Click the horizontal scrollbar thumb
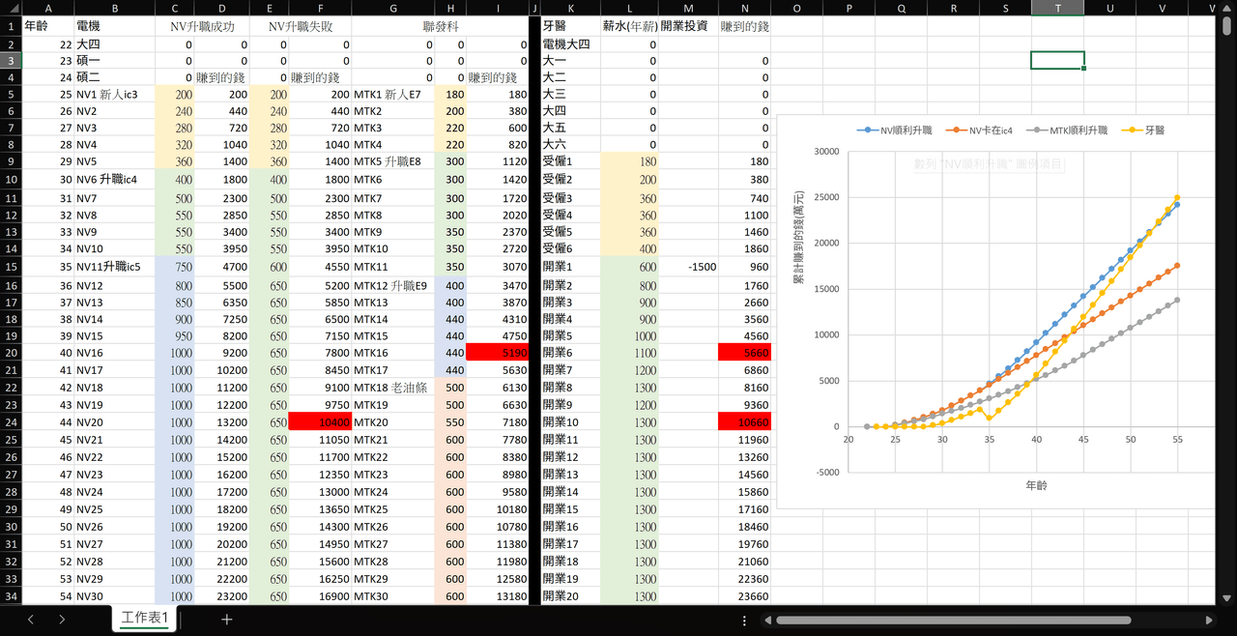 953,620
